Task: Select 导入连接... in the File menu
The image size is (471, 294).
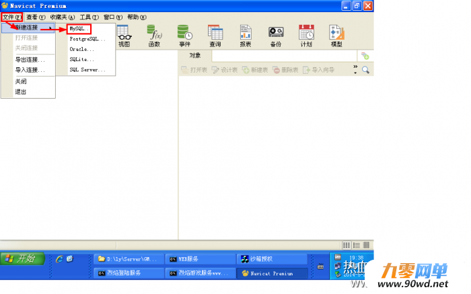Action: click(30, 70)
